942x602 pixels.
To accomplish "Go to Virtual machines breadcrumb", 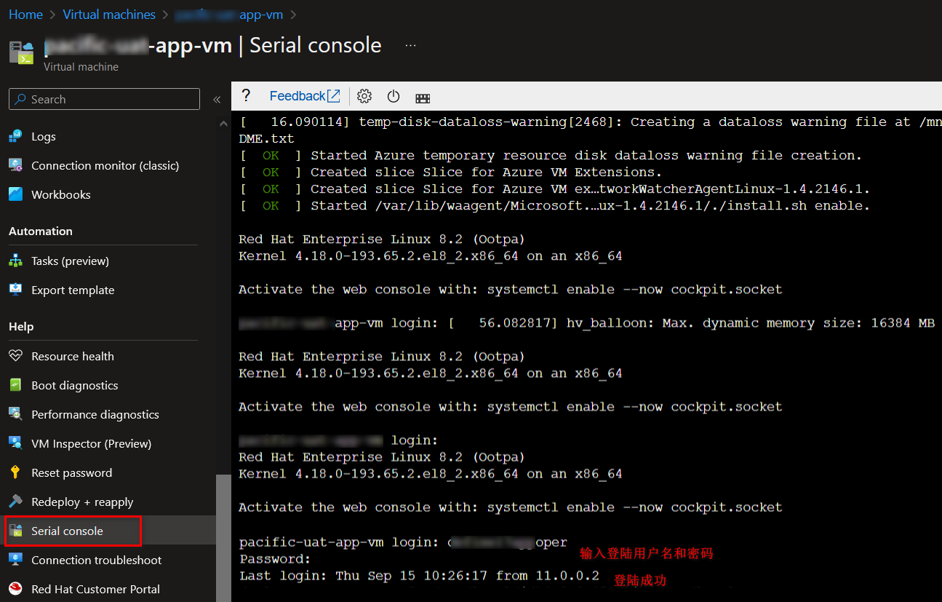I will (x=109, y=15).
